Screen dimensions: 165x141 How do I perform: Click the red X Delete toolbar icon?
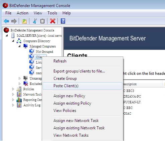pos(53,21)
